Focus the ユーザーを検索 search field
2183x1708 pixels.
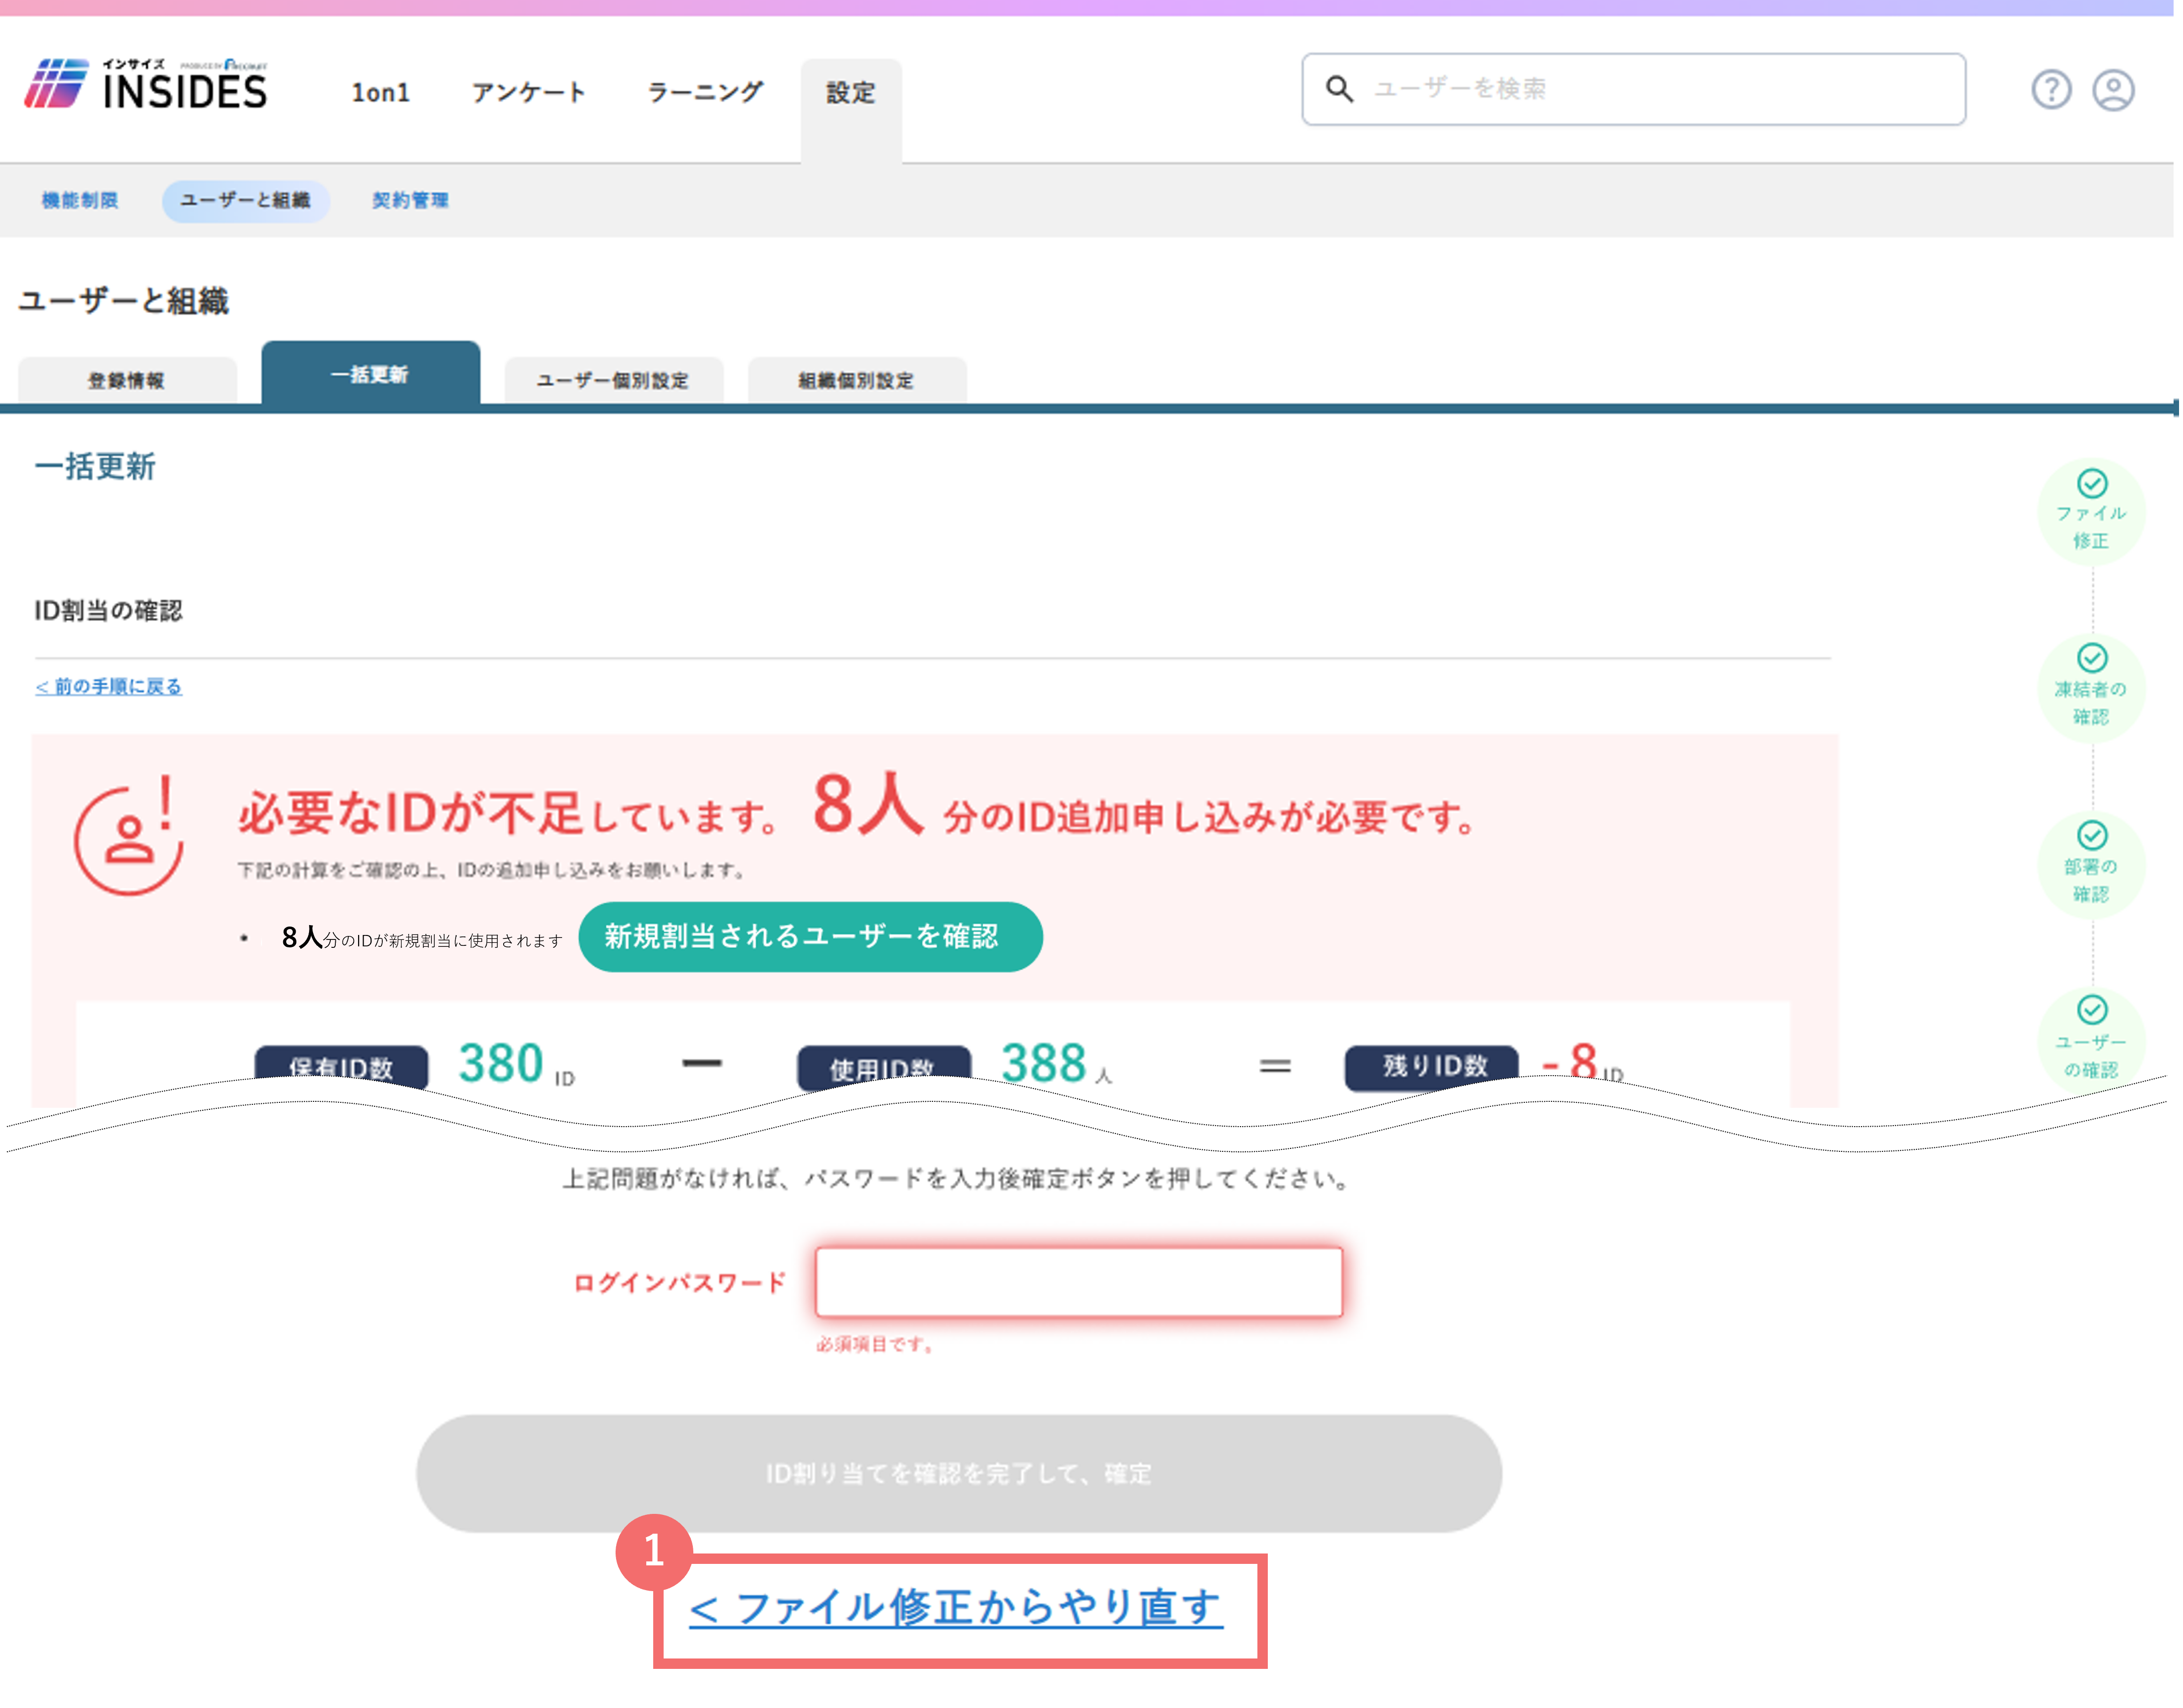[1633, 89]
